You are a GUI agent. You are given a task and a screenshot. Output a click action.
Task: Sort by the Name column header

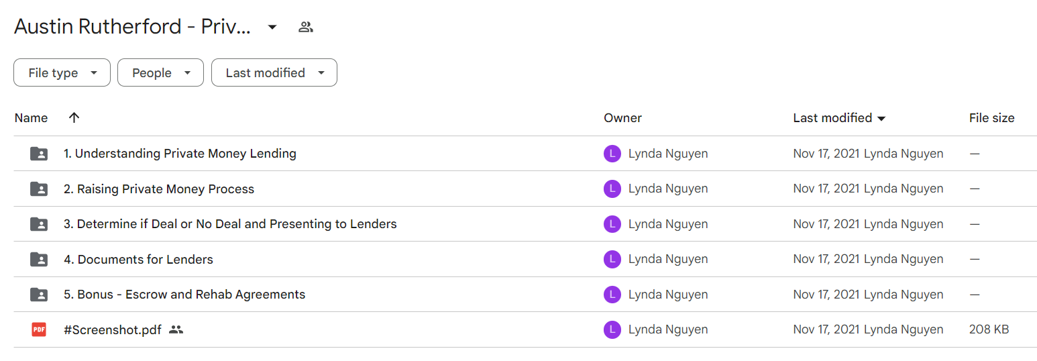[31, 118]
